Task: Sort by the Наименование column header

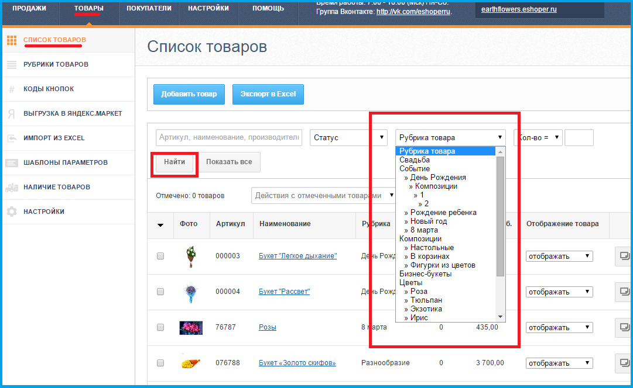Action: tap(285, 224)
